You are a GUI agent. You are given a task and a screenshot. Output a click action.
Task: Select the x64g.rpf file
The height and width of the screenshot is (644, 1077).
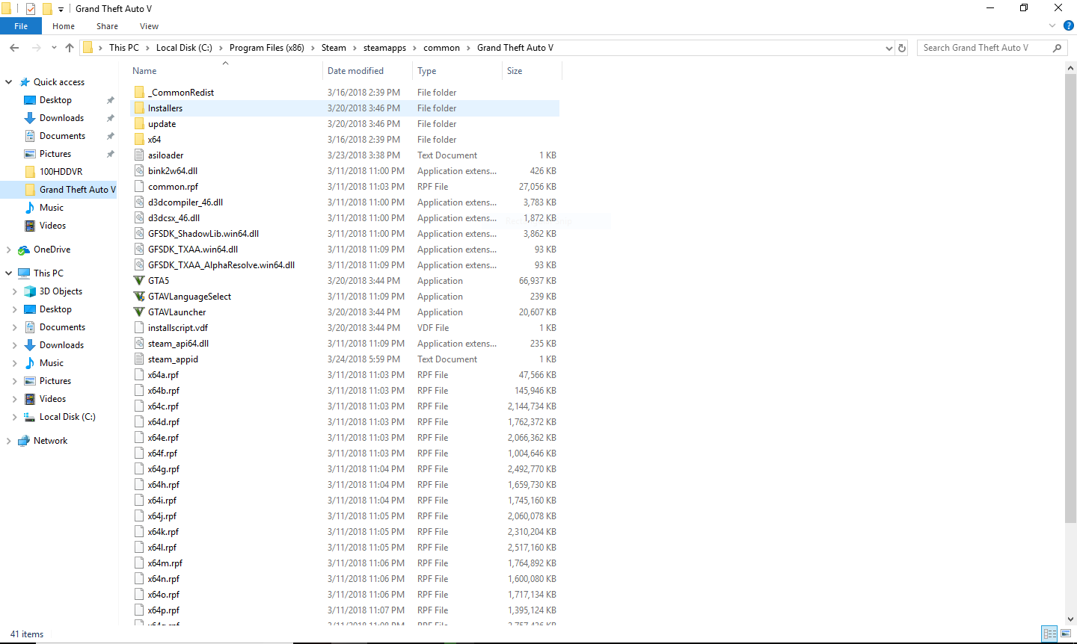[x=345, y=469]
